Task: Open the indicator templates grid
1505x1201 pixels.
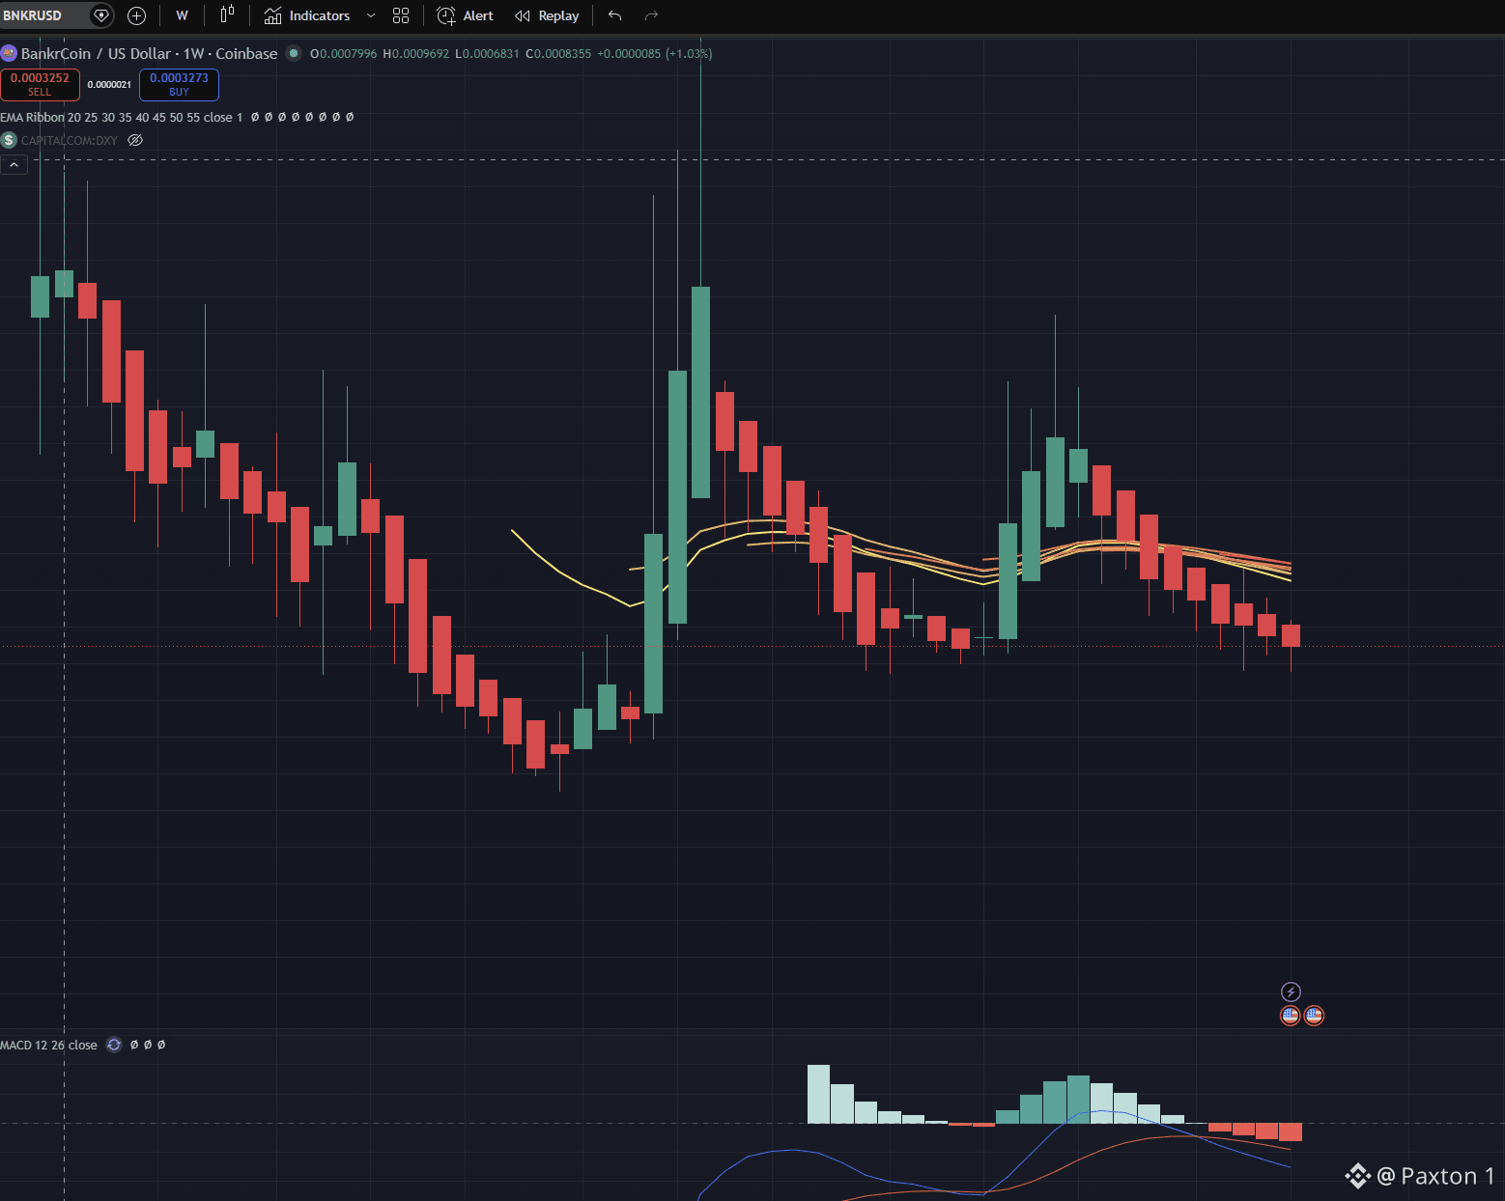Action: point(401,15)
